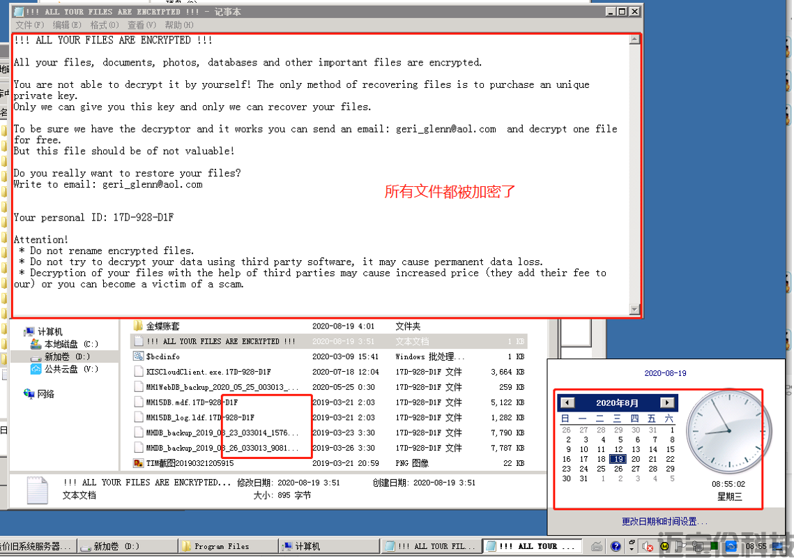Select the $bcdinfo batch file icon
Screen dimensions: 794x558
[x=138, y=356]
